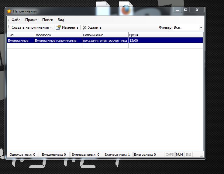The width and height of the screenshot is (224, 174).
Task: Sort by the Тип column header
Action: coord(21,35)
